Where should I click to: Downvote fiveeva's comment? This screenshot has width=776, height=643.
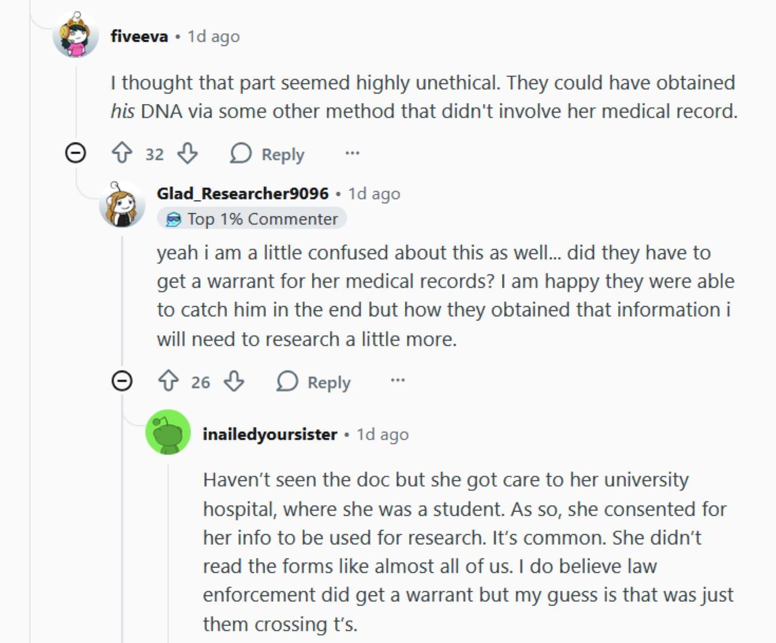click(x=188, y=153)
